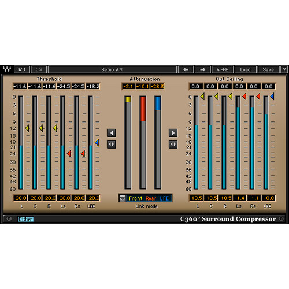Select the yellow L threshold slider marker
The height and width of the screenshot is (289, 289).
(x=27, y=128)
